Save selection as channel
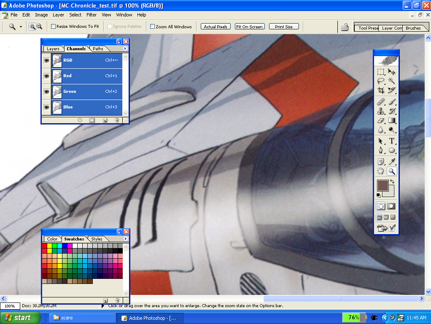Viewport: 431px width, 324px height. coord(92,120)
